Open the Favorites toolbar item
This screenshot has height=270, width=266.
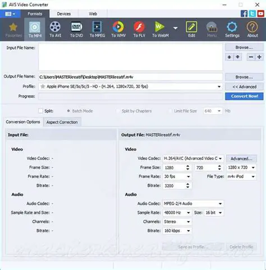click(13, 30)
